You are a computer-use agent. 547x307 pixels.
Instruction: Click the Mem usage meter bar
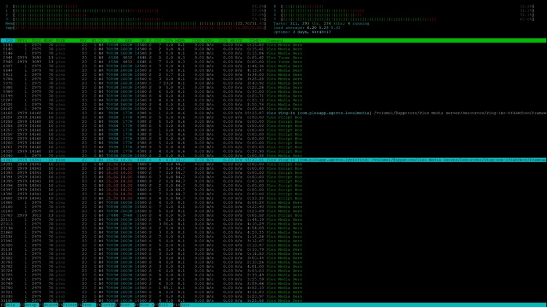136,23
